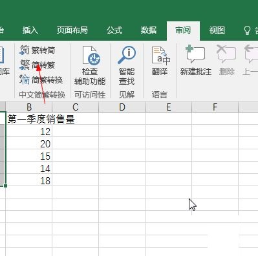The height and width of the screenshot is (256, 258).
Task: Select the 审阅 tab
Action: tap(183, 30)
